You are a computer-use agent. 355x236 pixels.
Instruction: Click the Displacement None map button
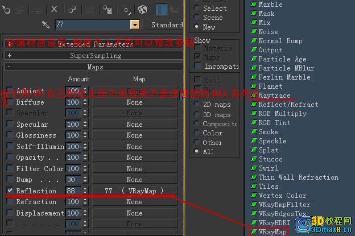coord(135,213)
